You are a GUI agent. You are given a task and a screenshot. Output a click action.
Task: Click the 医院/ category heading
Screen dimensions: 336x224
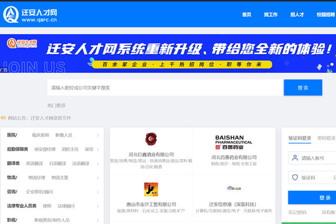(x=12, y=135)
